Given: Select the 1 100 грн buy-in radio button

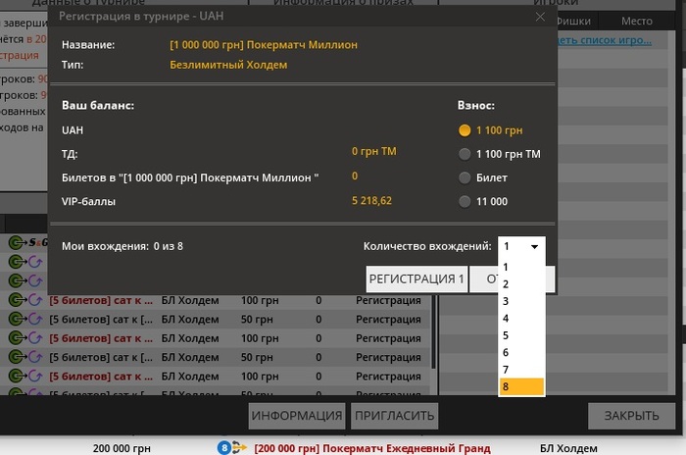Looking at the screenshot, I should pyautogui.click(x=465, y=130).
